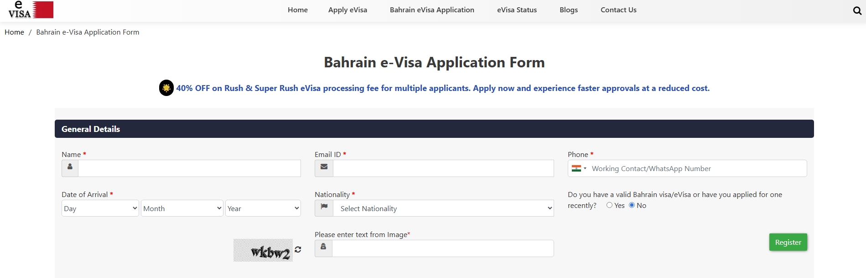866x278 pixels.
Task: Open the phone country flag selector
Action: [x=579, y=168]
